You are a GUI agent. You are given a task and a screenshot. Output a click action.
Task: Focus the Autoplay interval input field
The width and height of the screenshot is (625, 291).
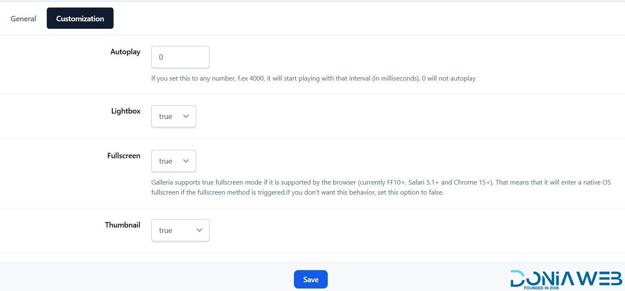tap(180, 57)
